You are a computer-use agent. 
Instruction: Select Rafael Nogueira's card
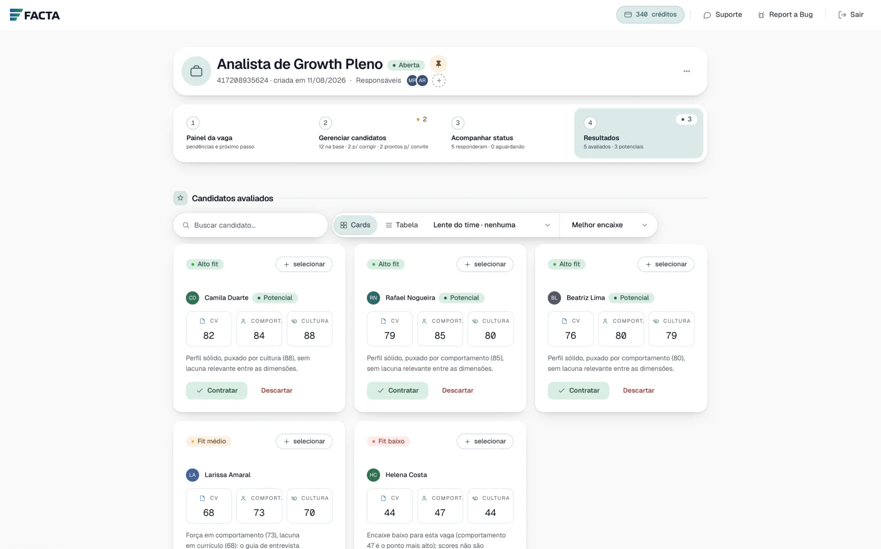pos(485,264)
